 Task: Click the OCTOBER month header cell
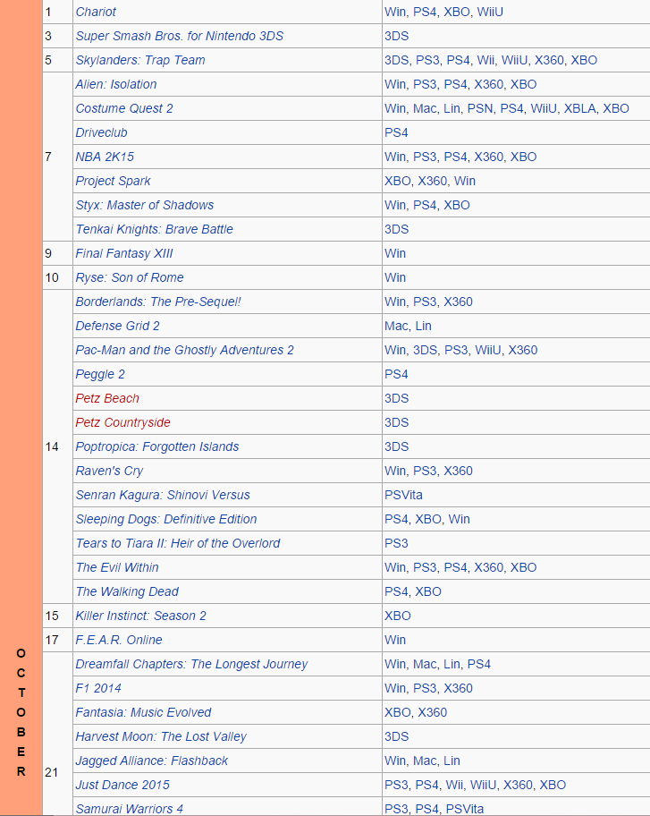coord(21,711)
